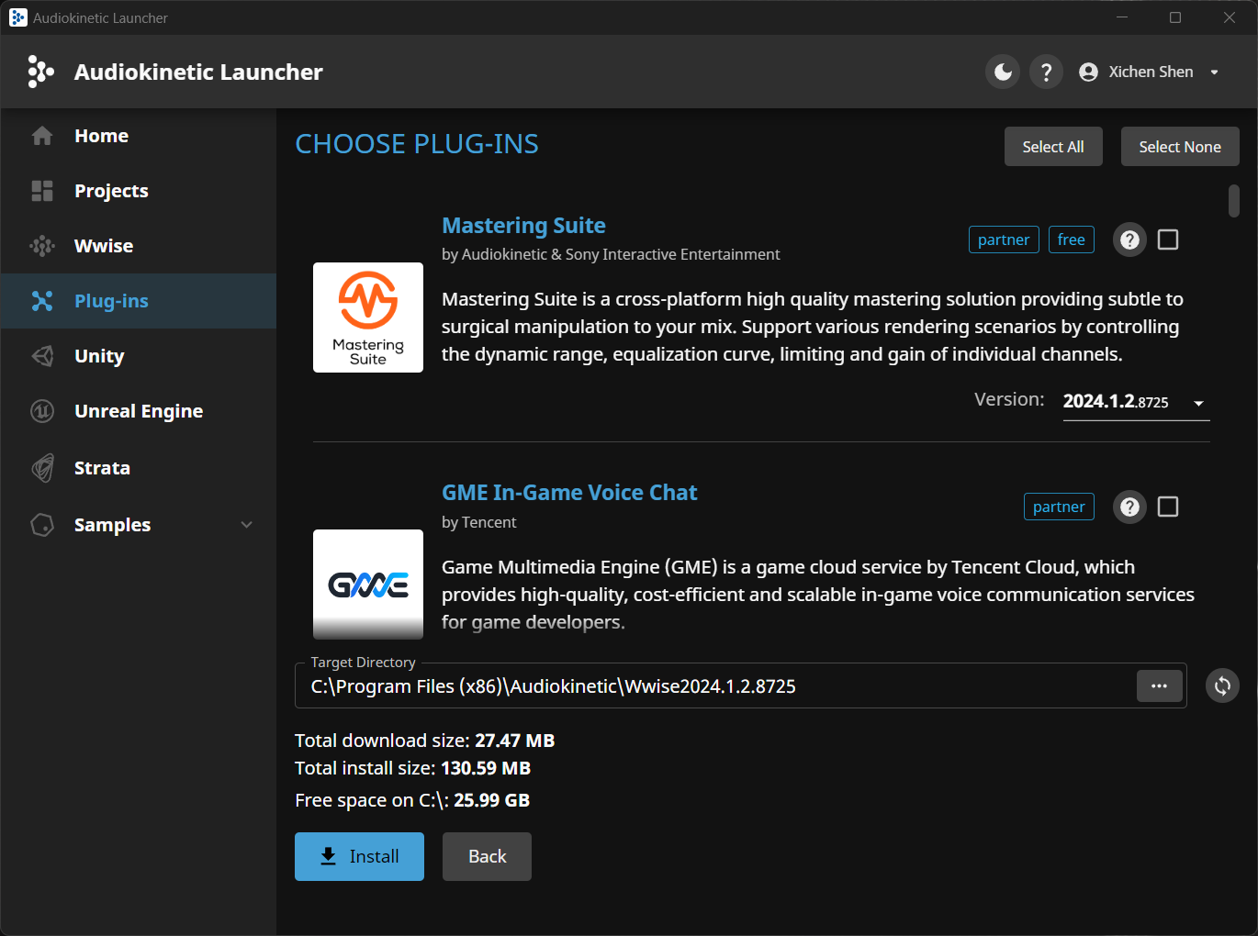
Task: Open the Mastering Suite title link
Action: click(523, 226)
